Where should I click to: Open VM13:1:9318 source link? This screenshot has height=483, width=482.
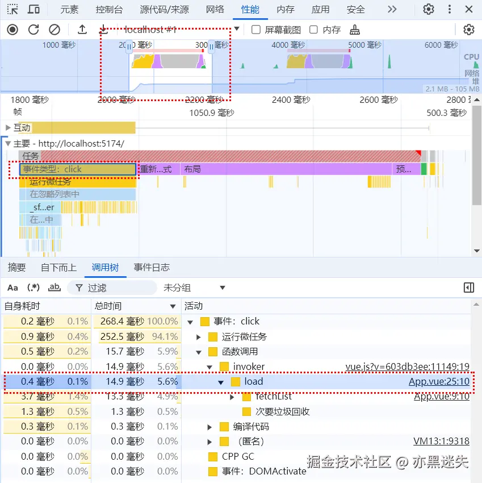[x=441, y=441]
